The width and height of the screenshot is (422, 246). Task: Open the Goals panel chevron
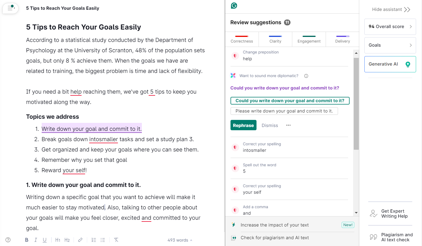coord(410,45)
